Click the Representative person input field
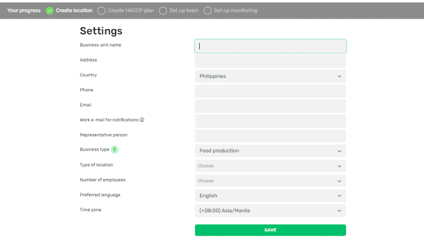The image size is (424, 250). (270, 136)
